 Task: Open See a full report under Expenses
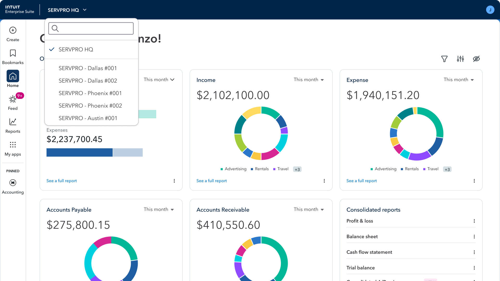(61, 181)
